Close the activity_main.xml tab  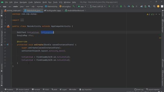point(22,10)
